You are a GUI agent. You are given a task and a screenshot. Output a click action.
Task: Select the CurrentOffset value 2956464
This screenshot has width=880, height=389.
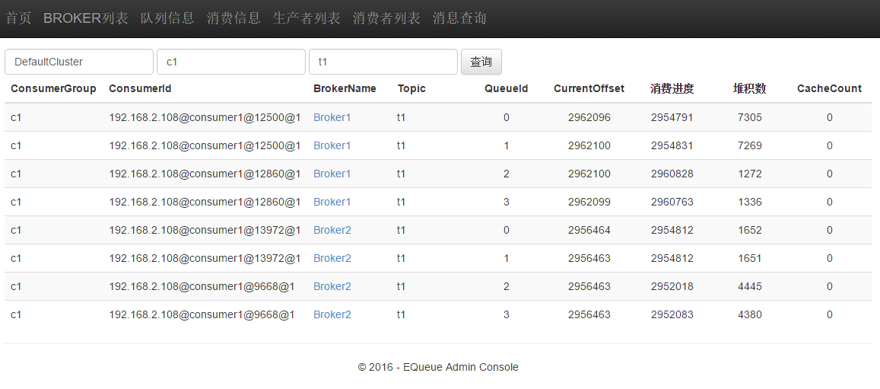[589, 230]
